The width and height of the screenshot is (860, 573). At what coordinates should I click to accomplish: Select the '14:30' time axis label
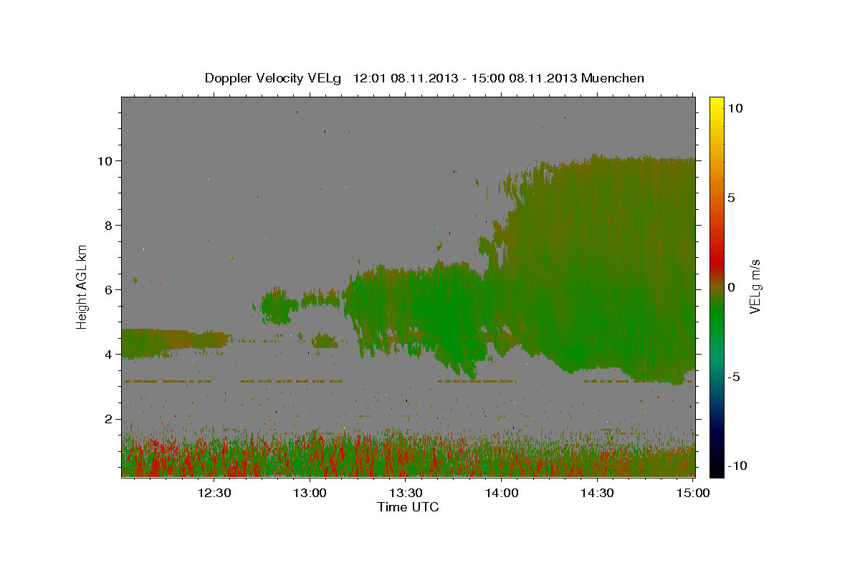point(597,493)
